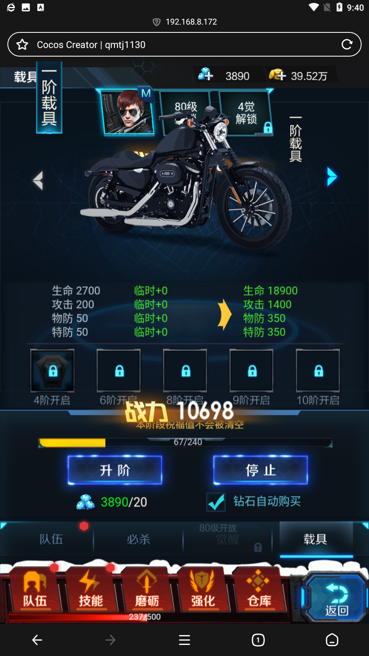Open the 强化 enhance shield icon
Viewport: 369px width, 656px height.
click(x=203, y=590)
